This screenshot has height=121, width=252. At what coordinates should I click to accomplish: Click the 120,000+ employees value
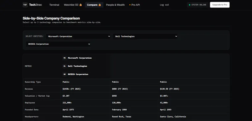coord(117,103)
